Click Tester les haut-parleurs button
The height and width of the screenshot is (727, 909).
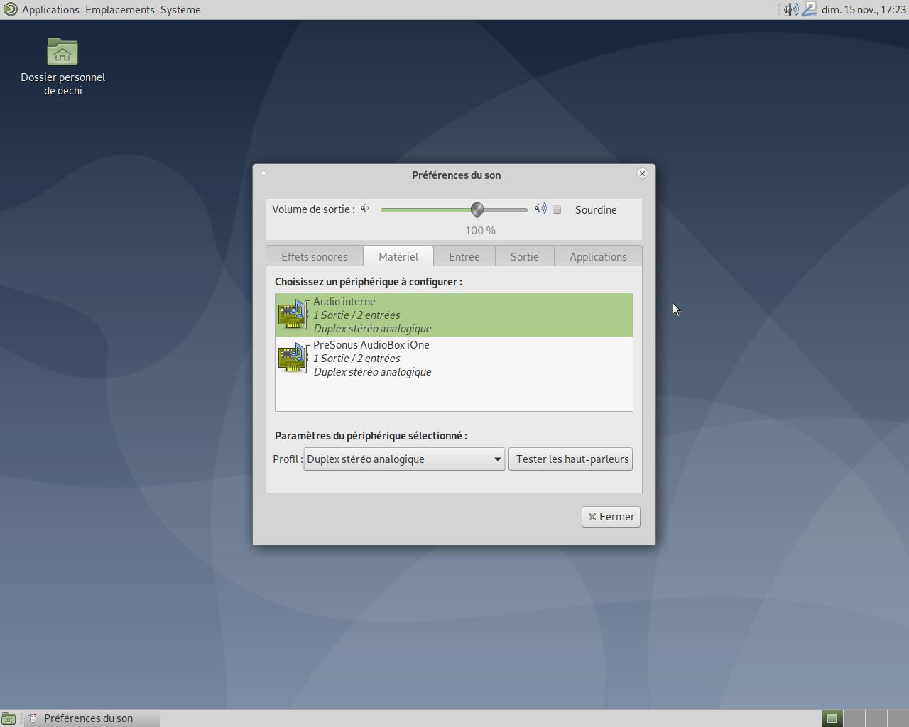pos(570,459)
